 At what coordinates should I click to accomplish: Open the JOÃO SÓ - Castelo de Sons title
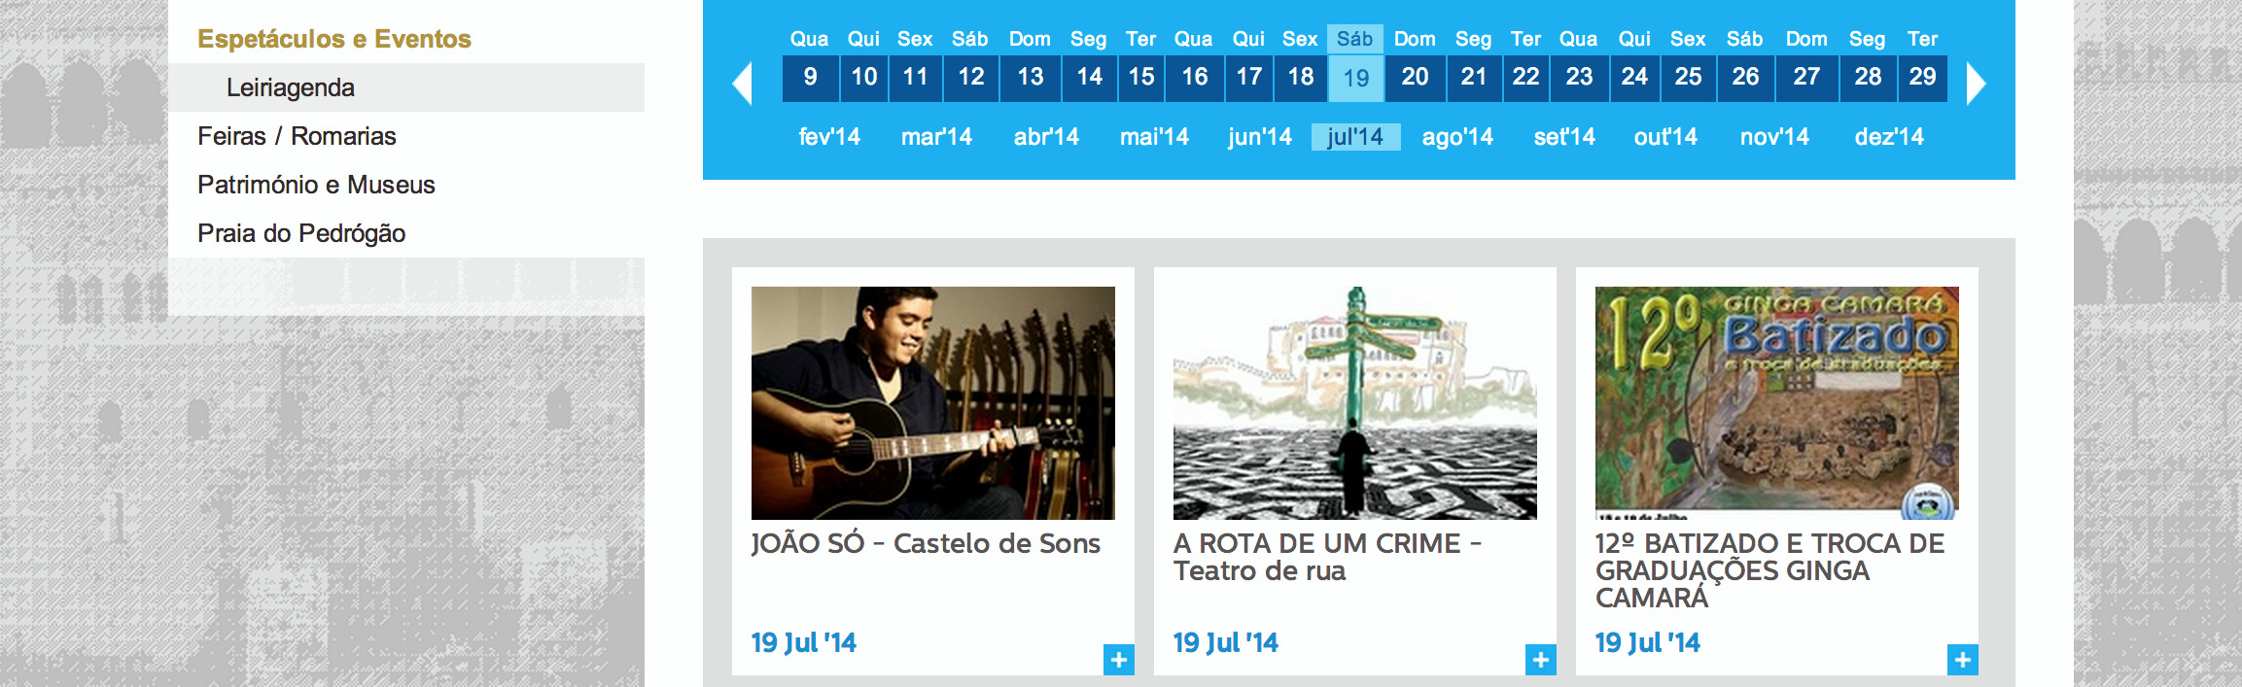pos(926,543)
